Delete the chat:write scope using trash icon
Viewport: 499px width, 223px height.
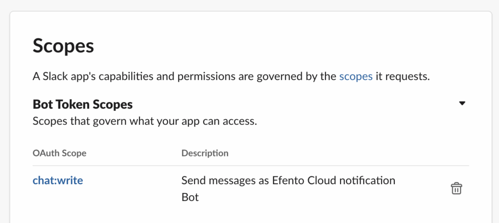pos(456,189)
